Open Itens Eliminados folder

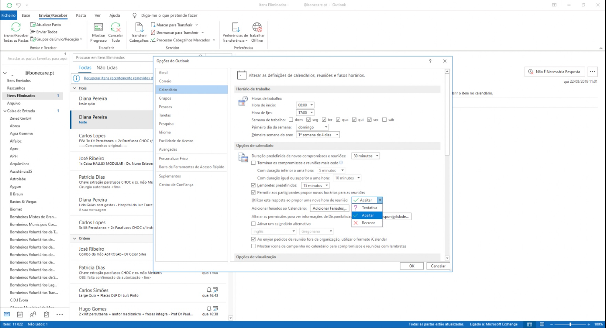[x=33, y=96]
